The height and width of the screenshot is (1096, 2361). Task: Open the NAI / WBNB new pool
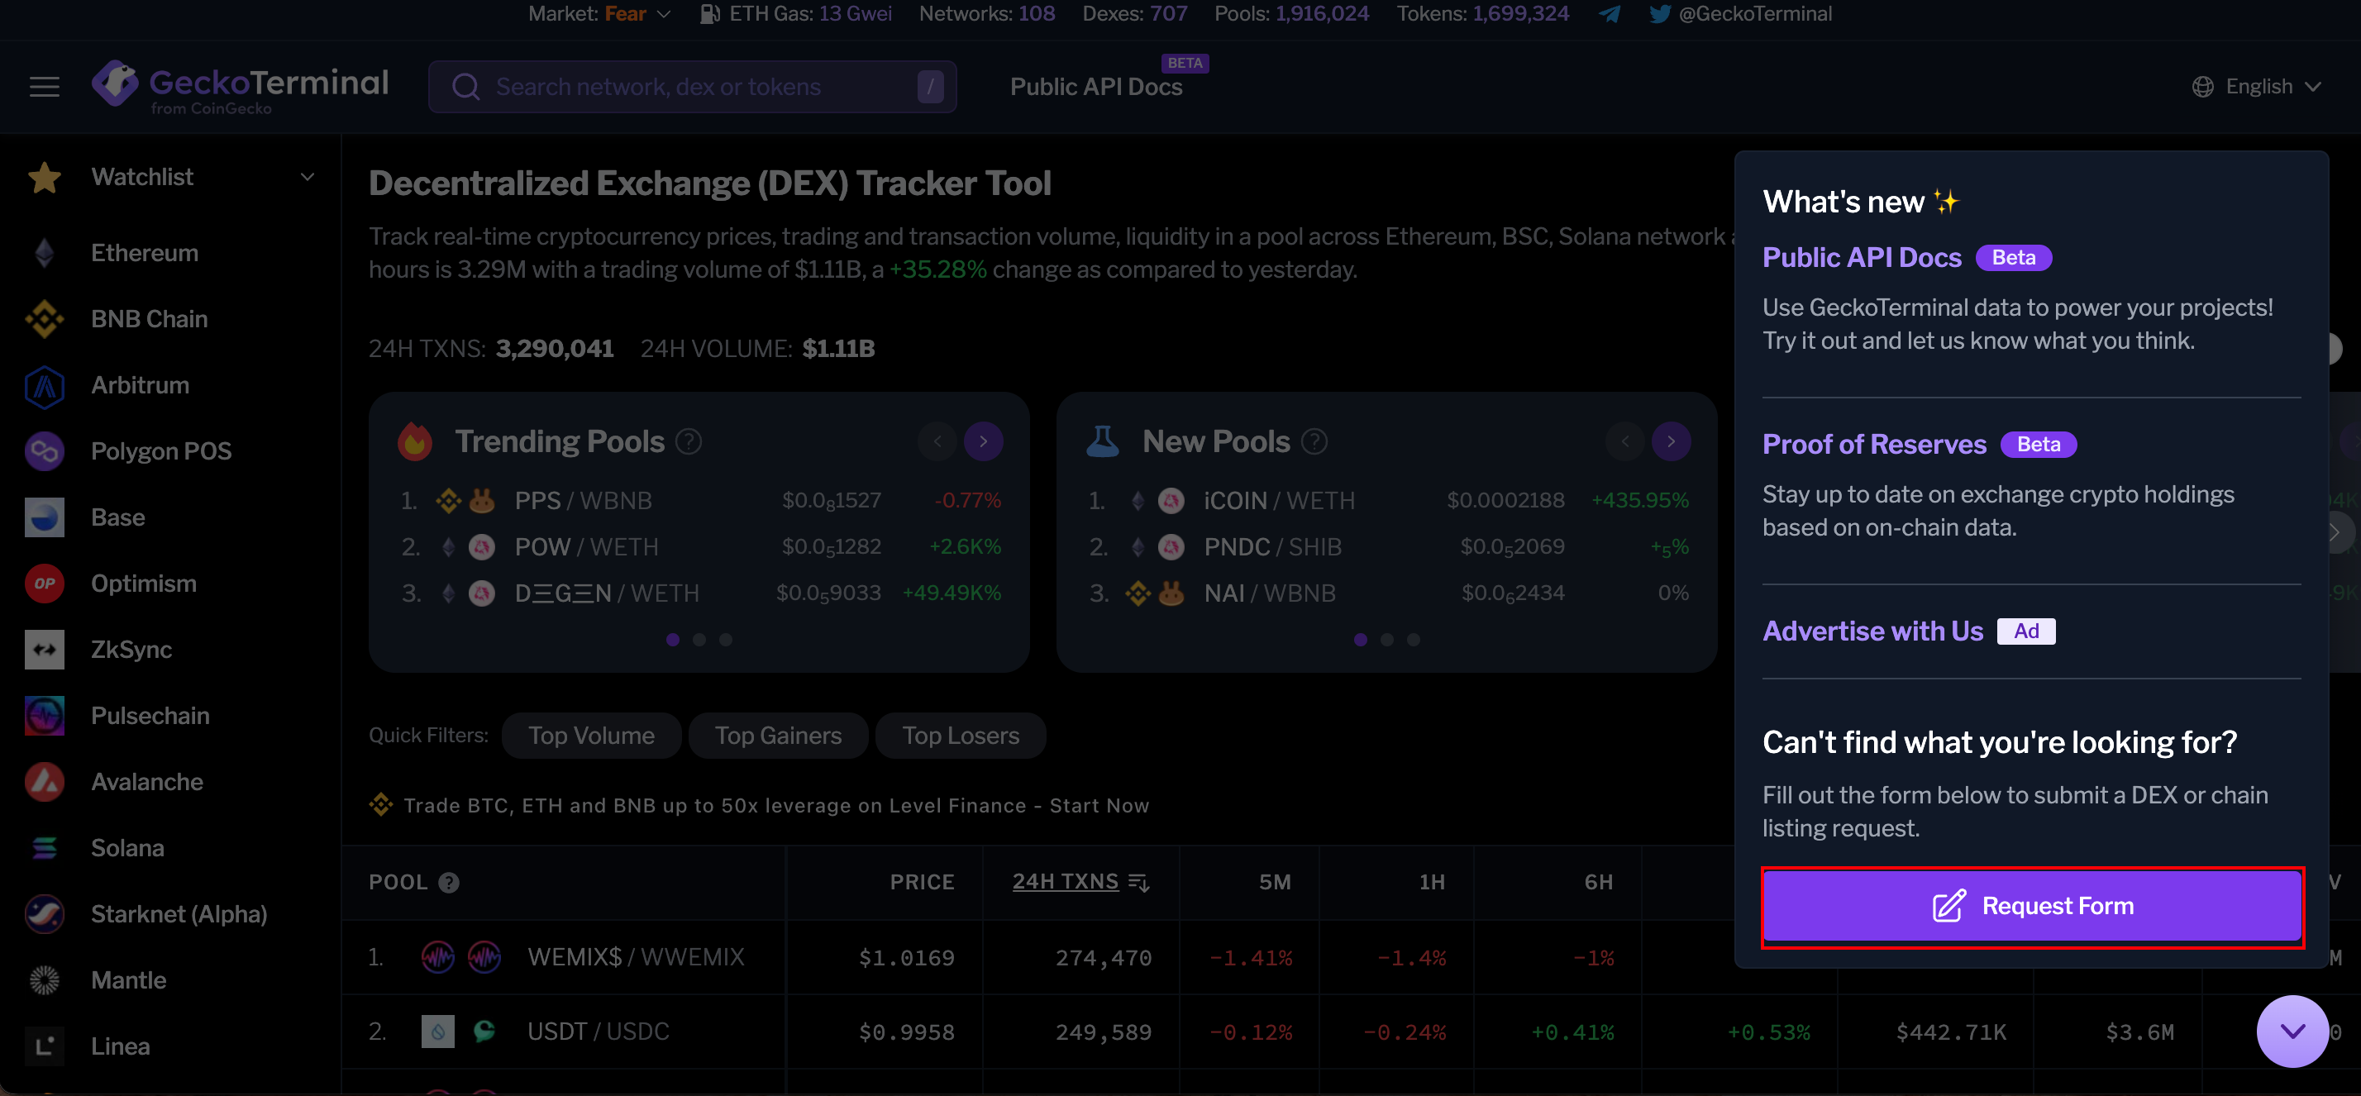pos(1386,593)
